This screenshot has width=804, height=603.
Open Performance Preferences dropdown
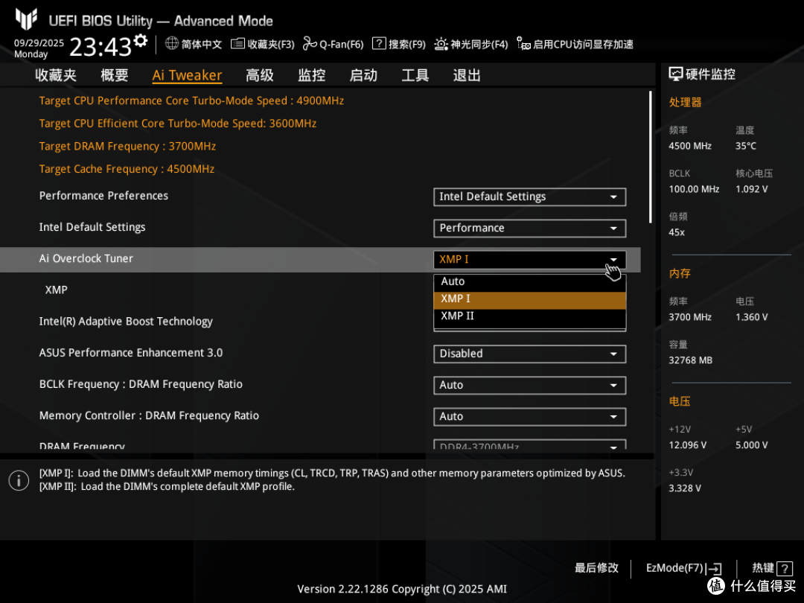click(530, 197)
